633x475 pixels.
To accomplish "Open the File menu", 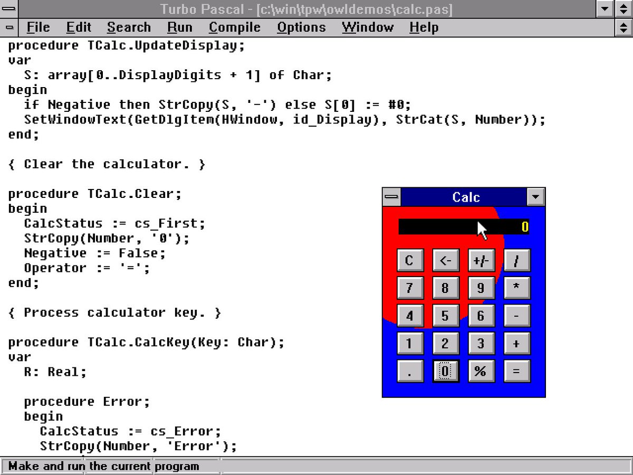I will (x=38, y=27).
